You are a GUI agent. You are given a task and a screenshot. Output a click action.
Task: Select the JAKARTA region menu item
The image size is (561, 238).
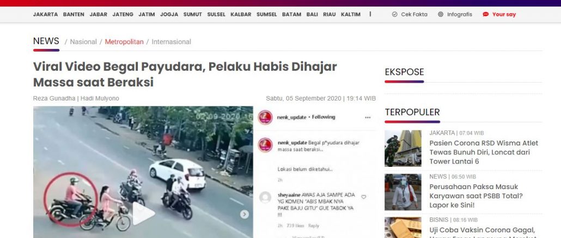(45, 15)
